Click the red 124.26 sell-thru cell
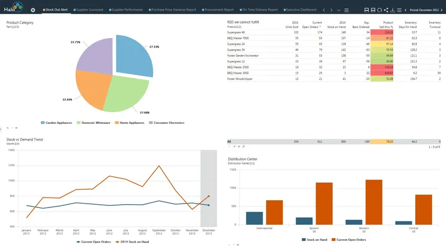The image size is (446, 251). [382, 32]
